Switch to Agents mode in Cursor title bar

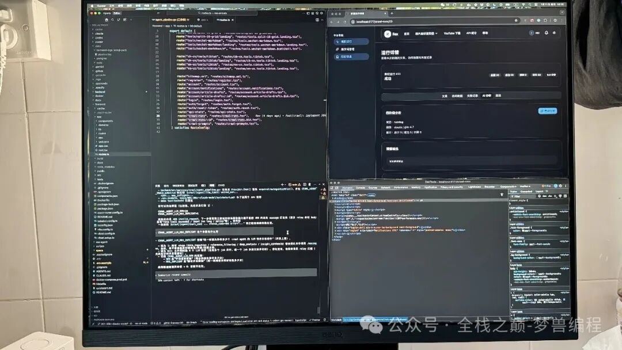coord(107,13)
